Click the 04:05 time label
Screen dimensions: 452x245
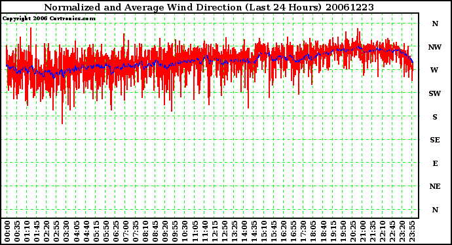coord(76,231)
